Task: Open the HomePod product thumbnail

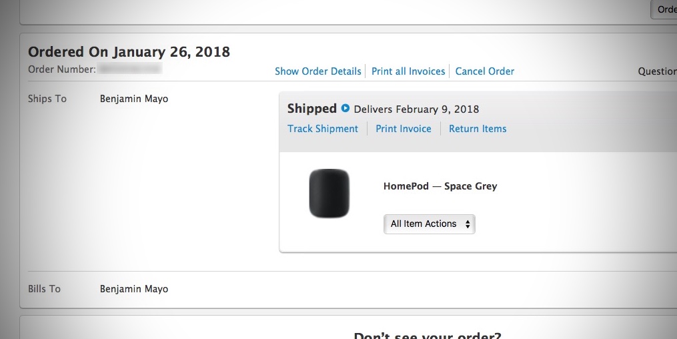Action: point(329,194)
